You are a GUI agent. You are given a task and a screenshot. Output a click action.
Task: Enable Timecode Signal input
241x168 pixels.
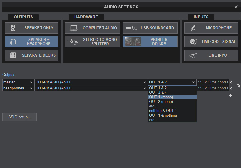211,42
